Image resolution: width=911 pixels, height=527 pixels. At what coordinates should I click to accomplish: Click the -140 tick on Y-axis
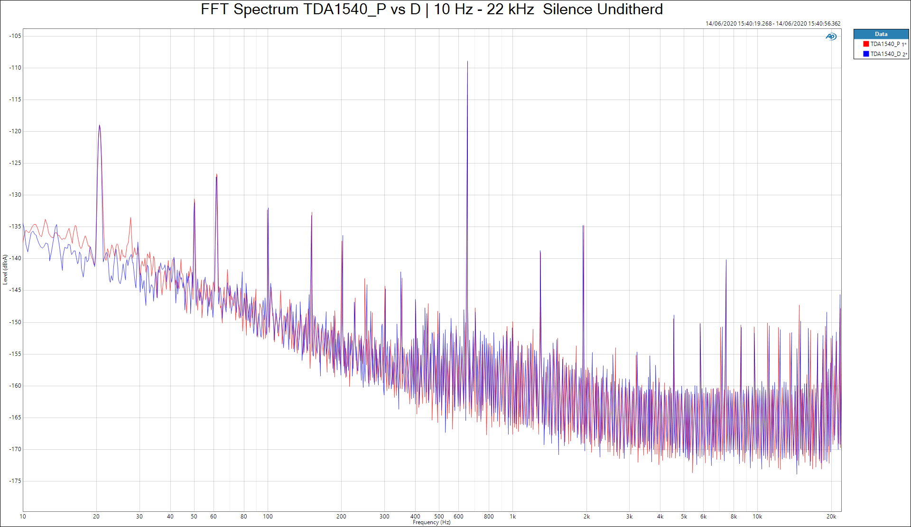coord(15,258)
